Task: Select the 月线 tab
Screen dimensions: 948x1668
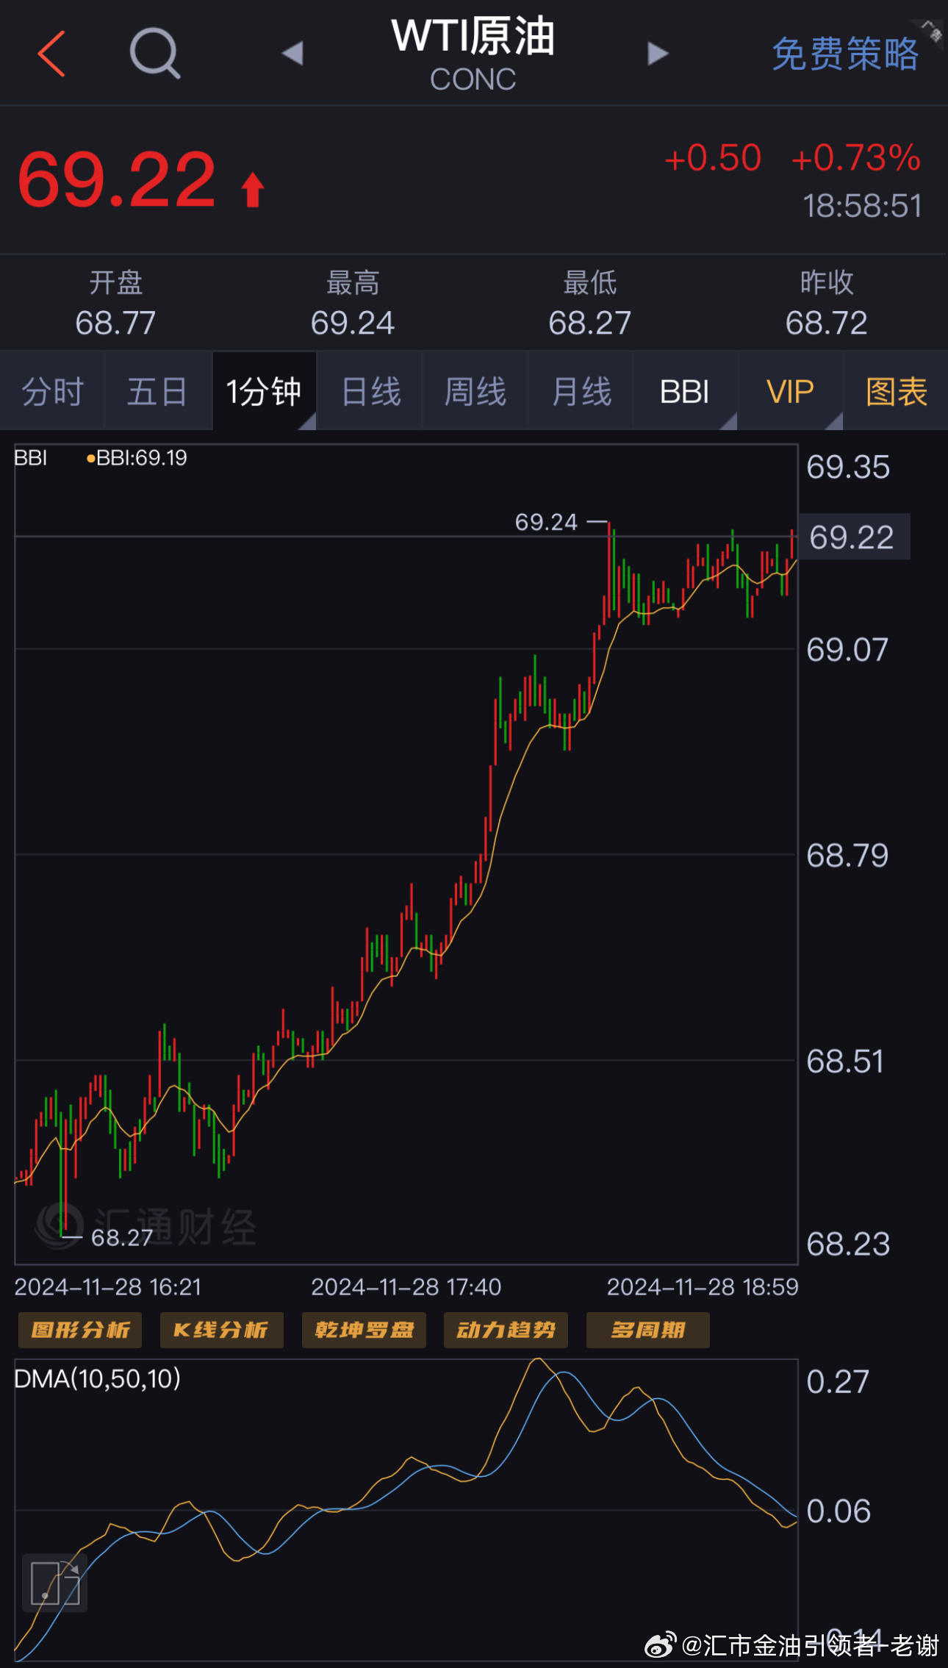Action: (x=581, y=391)
